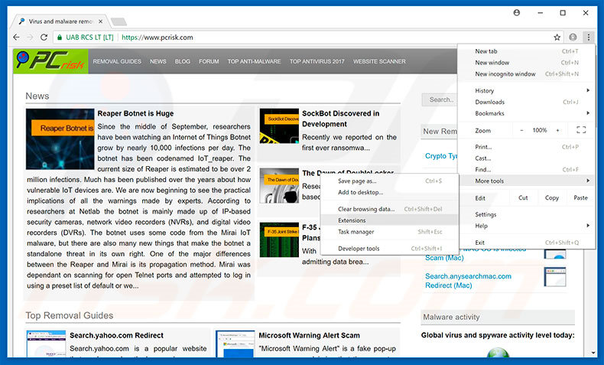Screen dimensions: 604x365
Task: Open the BLOG nav link
Action: click(182, 61)
